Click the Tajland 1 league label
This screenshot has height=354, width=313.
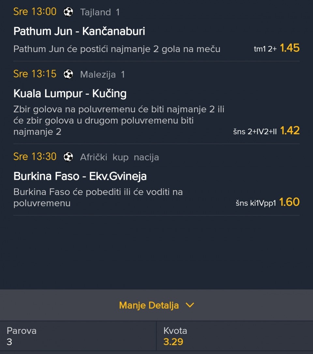pos(100,12)
